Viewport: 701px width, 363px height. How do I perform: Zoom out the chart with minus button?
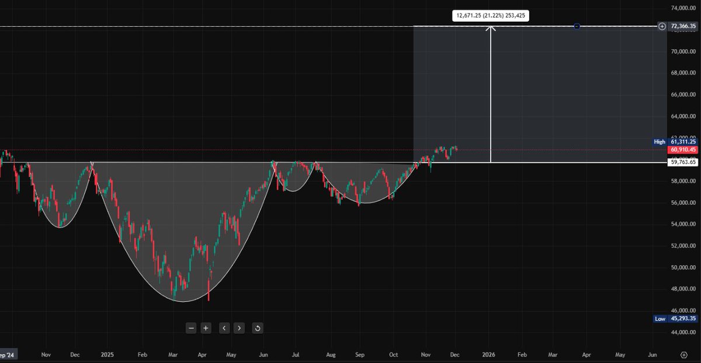[x=191, y=328]
